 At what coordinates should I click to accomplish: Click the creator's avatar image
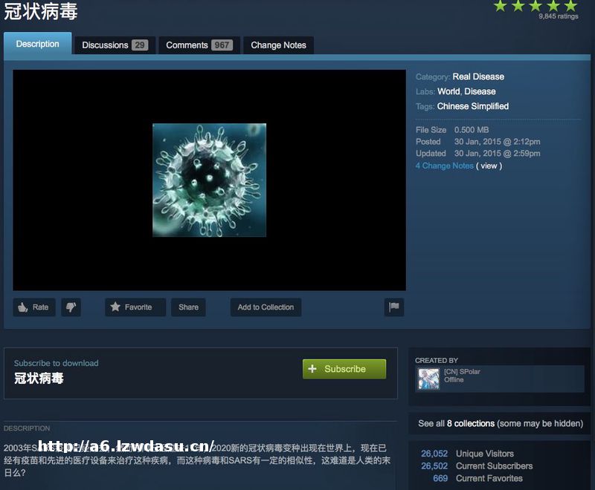click(428, 379)
